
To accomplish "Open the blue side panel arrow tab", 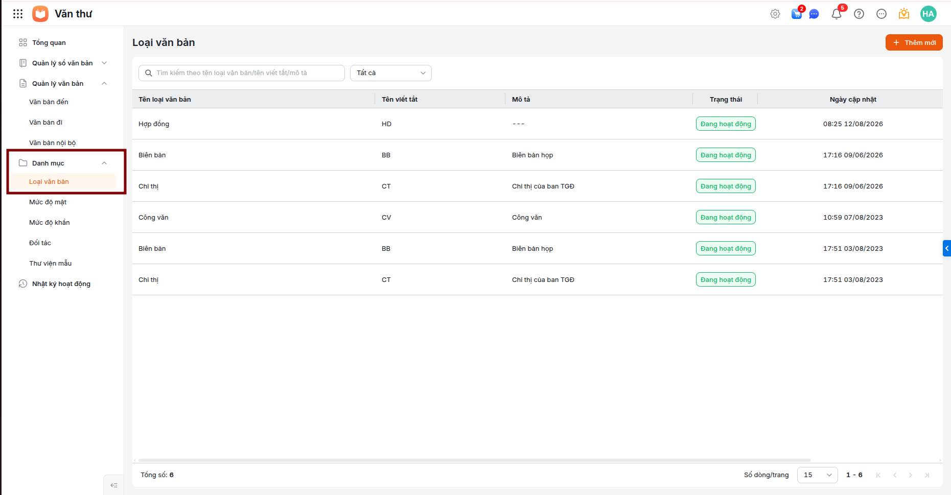I will click(x=946, y=248).
